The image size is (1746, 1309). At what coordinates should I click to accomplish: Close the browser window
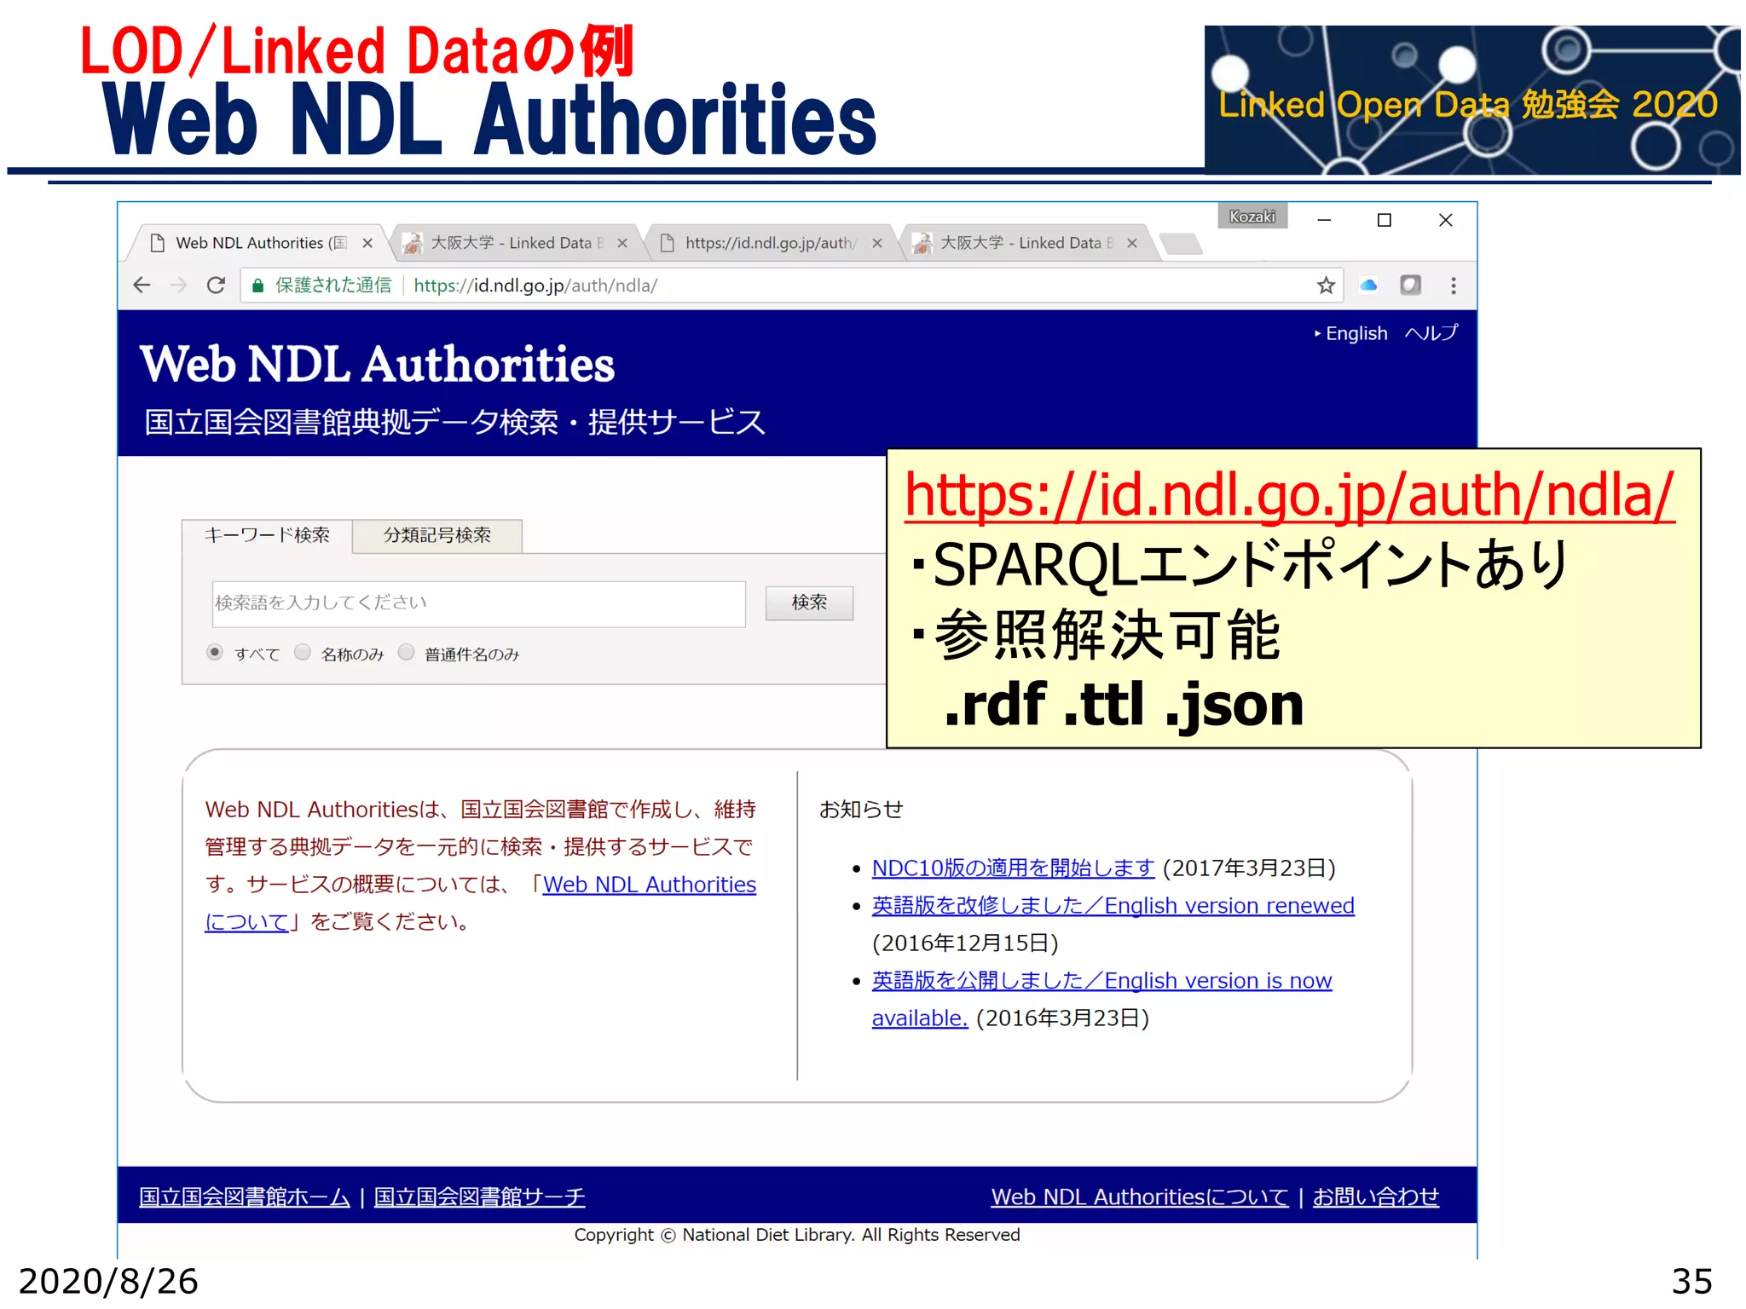coord(1446,220)
